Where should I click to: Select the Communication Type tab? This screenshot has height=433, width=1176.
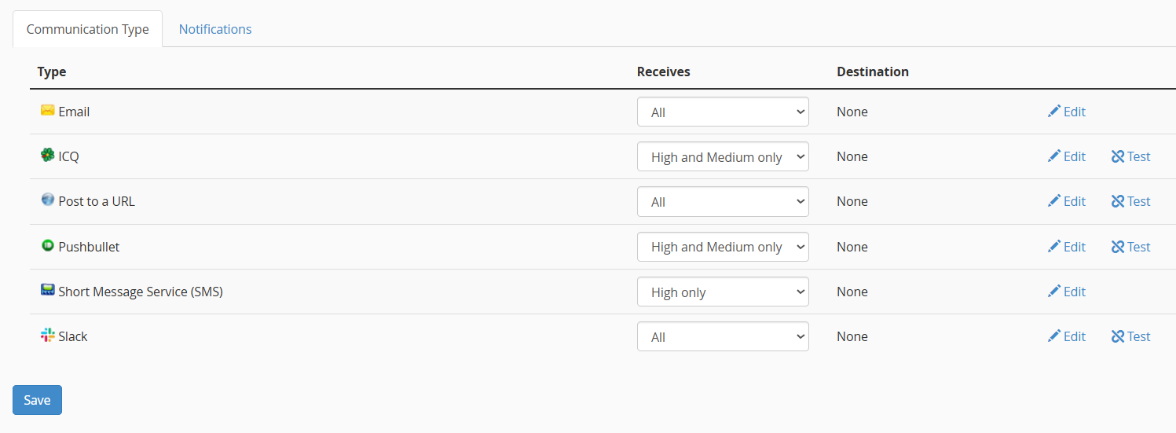pos(87,29)
